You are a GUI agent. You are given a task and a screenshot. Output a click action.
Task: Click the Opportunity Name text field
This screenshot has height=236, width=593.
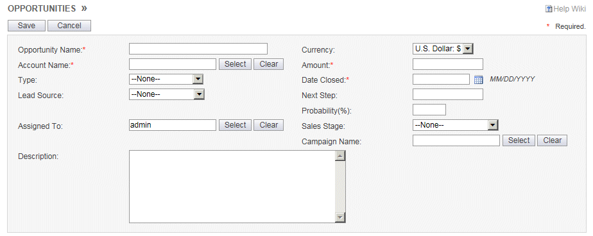[198, 49]
